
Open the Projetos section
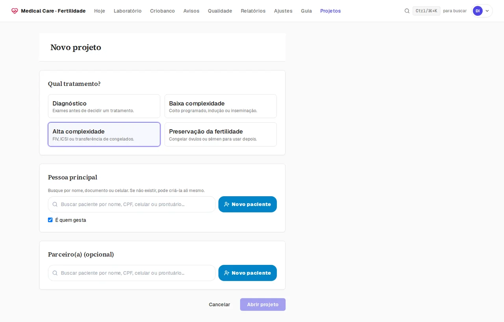click(330, 11)
